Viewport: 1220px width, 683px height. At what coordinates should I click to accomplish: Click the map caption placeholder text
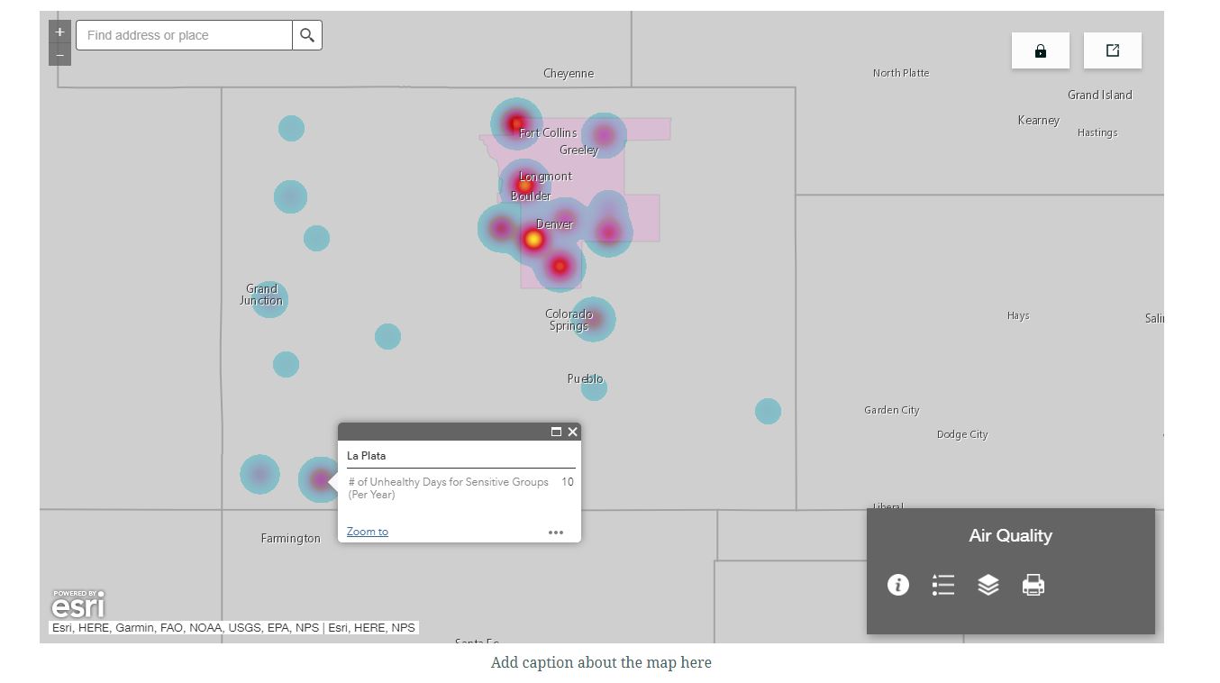click(601, 662)
